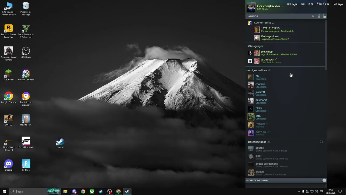The height and width of the screenshot is (195, 346).
Task: Select the How to Fish desktop icon
Action: pyautogui.click(x=26, y=120)
